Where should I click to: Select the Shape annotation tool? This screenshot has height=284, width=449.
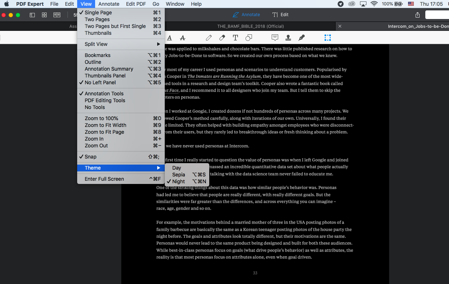pyautogui.click(x=248, y=38)
